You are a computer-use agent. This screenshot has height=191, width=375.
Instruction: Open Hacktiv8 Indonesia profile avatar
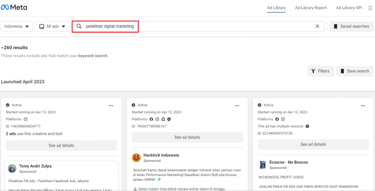(136, 158)
